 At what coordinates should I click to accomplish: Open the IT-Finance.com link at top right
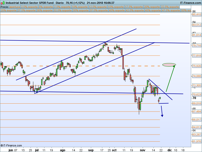click(190, 3)
